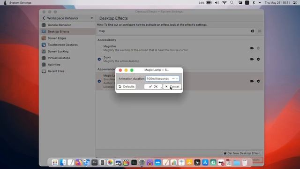The image size is (300, 169).
Task: Play the Magnifier effect preview video
Action: point(252,48)
